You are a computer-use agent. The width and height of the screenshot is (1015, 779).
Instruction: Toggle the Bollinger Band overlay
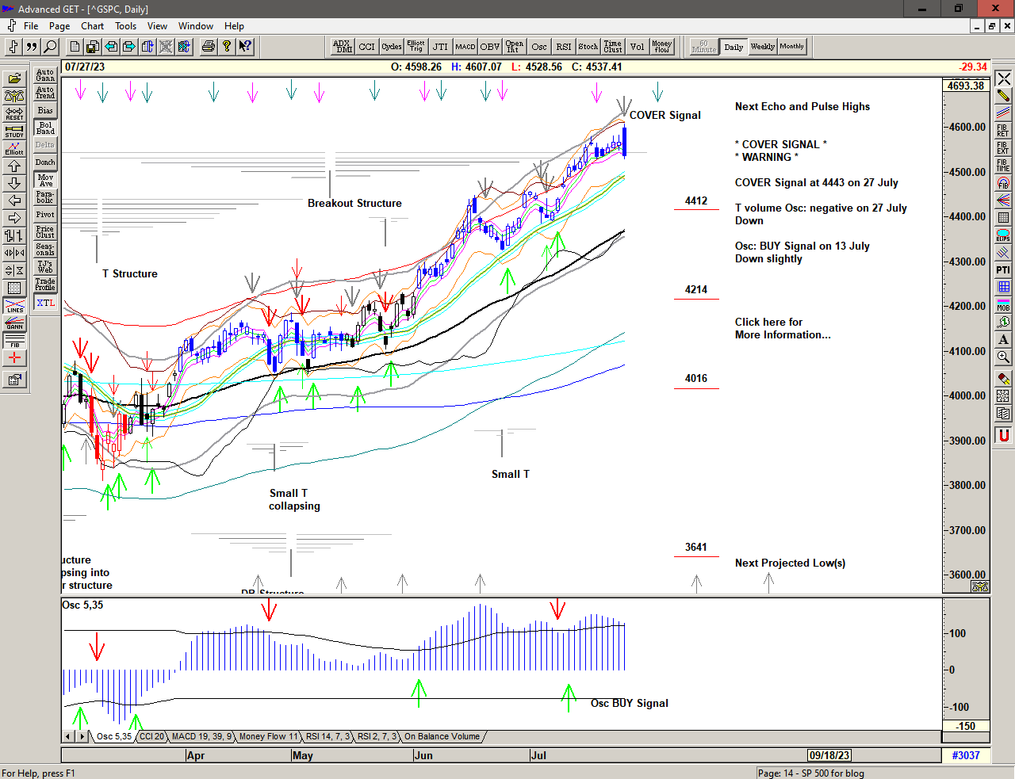45,128
